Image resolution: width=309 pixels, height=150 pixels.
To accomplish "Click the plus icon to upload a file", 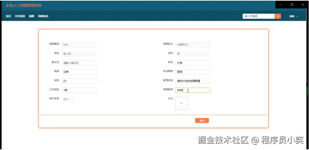I will click(x=181, y=103).
